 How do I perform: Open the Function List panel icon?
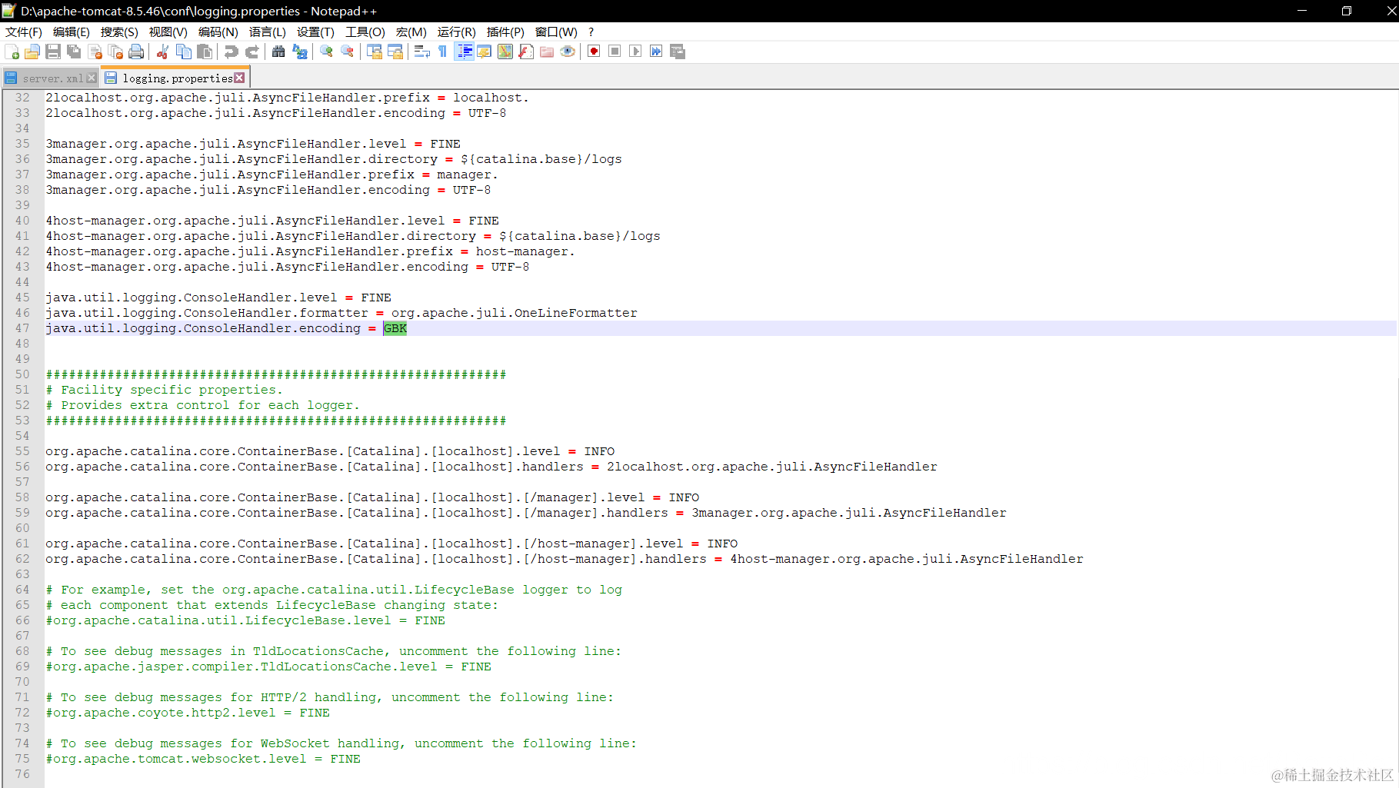[526, 52]
